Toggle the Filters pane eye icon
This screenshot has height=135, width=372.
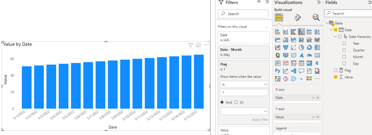tap(259, 2)
